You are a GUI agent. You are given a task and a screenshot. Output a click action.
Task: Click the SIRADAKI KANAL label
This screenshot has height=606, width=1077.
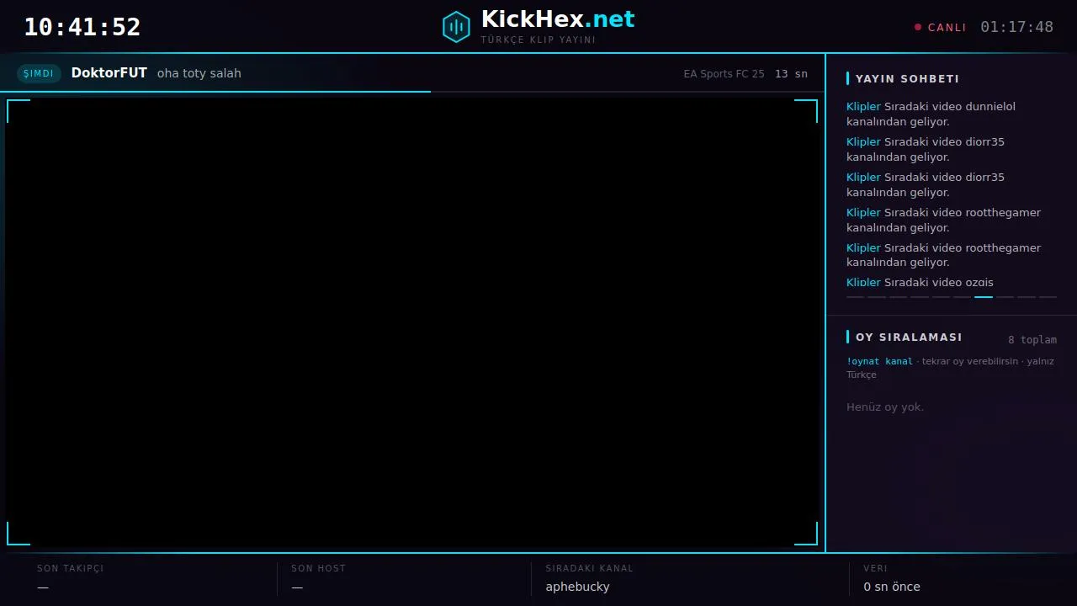pos(589,568)
